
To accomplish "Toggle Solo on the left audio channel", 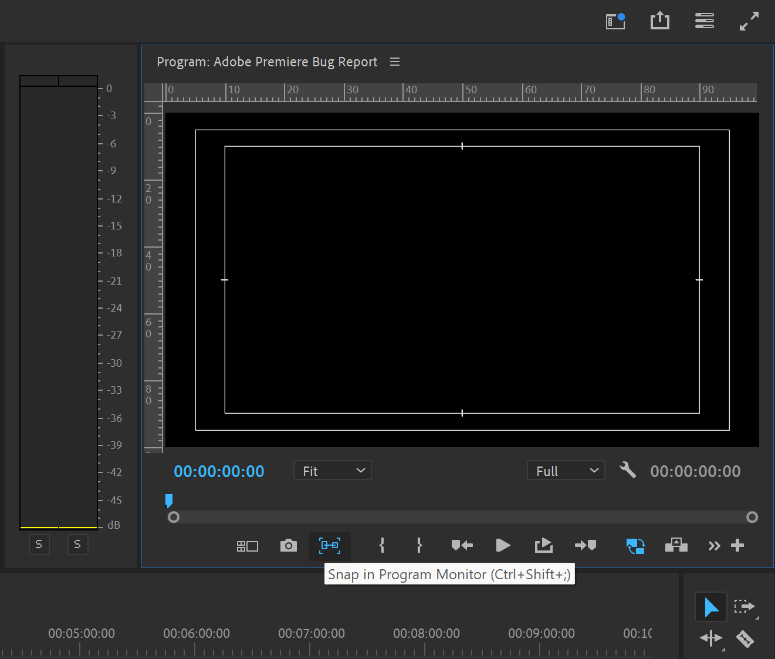I will pos(39,545).
